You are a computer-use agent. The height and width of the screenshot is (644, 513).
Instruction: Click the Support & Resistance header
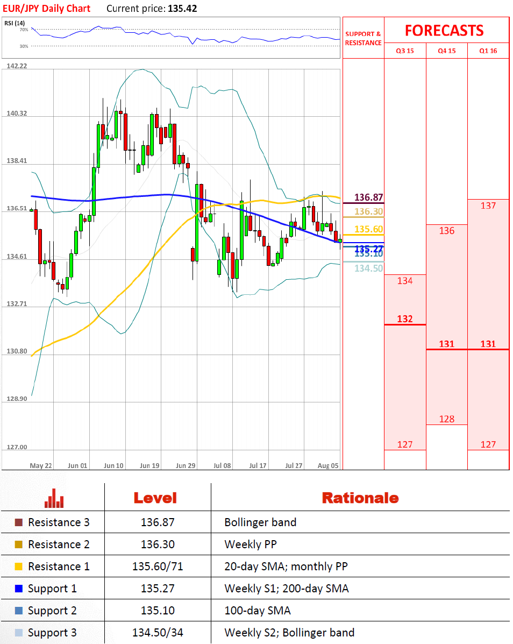pyautogui.click(x=363, y=38)
